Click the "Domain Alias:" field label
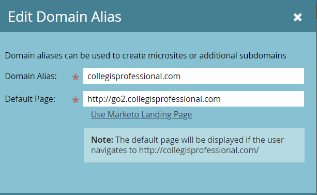This screenshot has height=195, width=317. (x=31, y=76)
